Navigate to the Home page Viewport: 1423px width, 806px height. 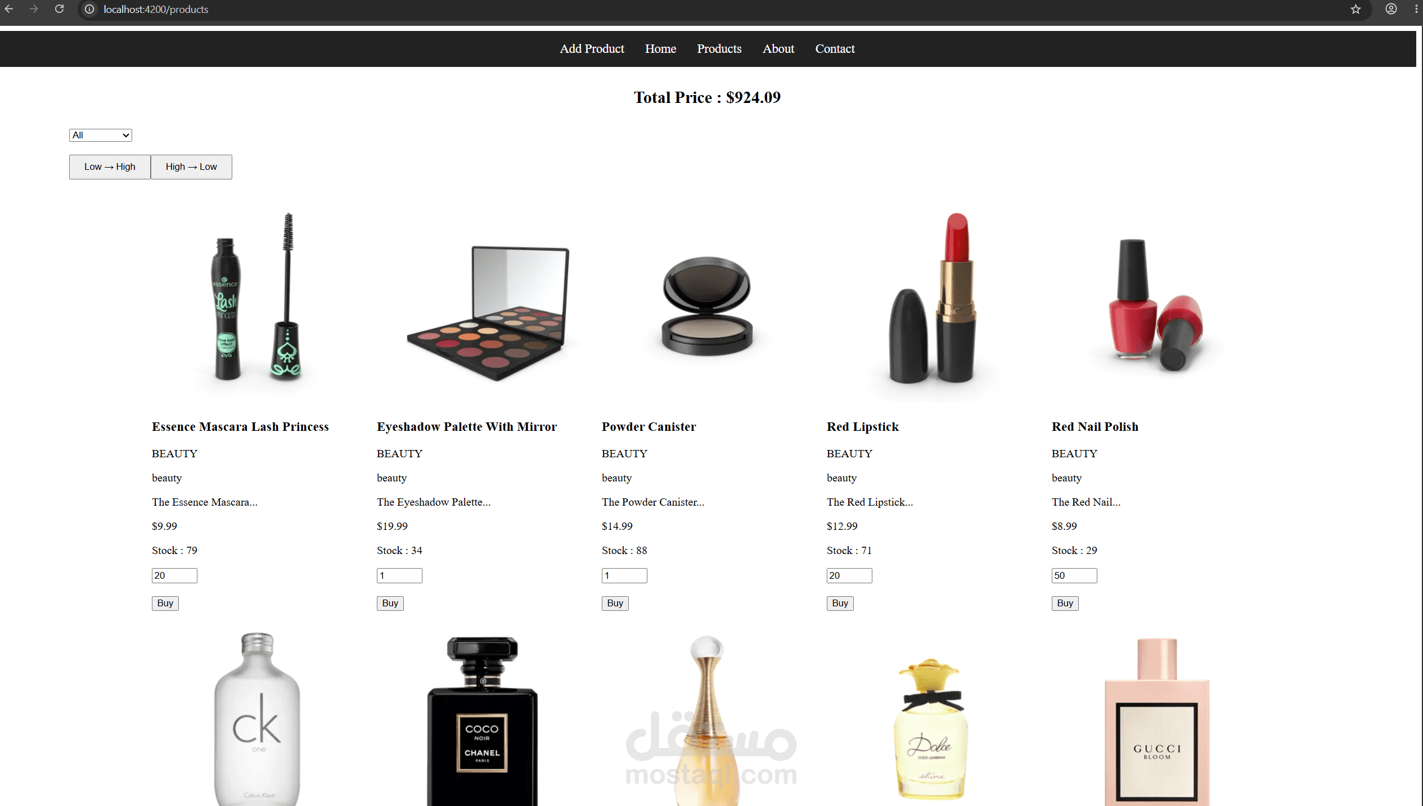point(660,49)
